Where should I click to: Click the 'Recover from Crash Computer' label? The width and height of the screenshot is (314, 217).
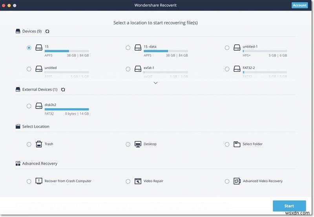[x=68, y=181]
